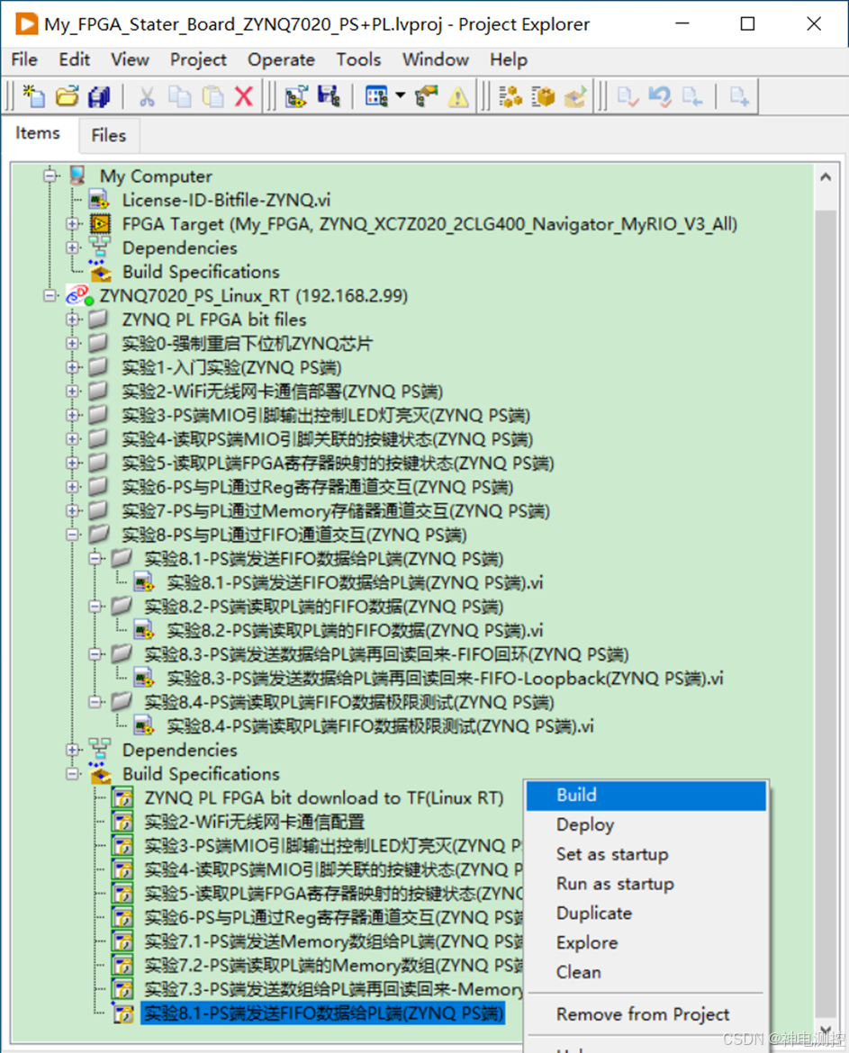
Task: Click the New Project toolbar icon
Action: 33,96
